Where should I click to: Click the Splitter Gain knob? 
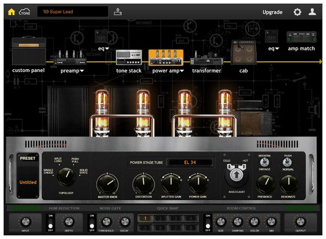(171, 183)
